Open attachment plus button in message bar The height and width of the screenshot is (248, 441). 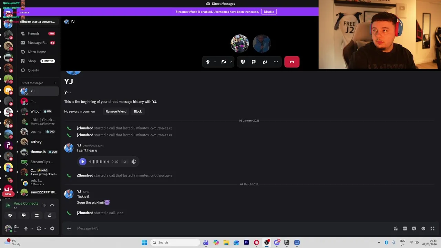tap(69, 228)
